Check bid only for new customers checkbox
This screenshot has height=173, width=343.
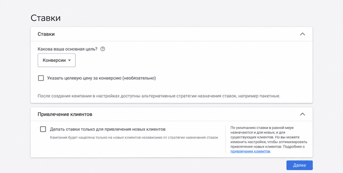point(43,129)
